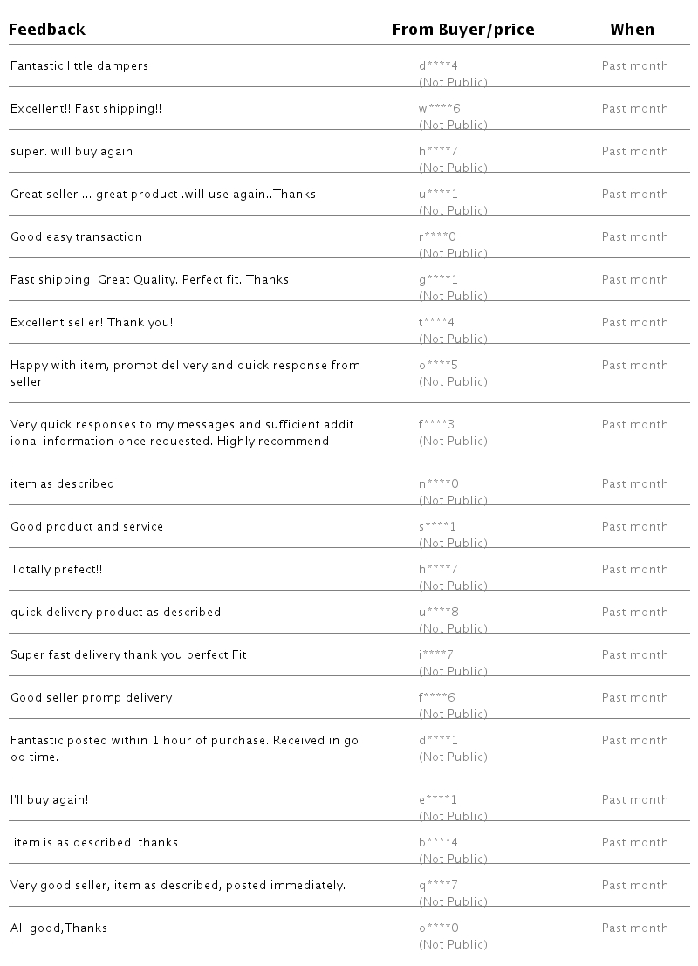Click the From Buyer/price column header
Image resolution: width=698 pixels, height=966 pixels.
(x=462, y=30)
